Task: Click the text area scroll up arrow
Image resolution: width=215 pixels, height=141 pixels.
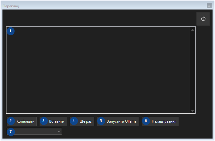Action: click(193, 30)
